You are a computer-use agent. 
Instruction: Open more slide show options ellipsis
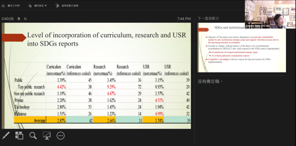(x=61, y=136)
